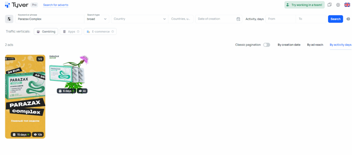Image resolution: width=352 pixels, height=155 pixels.
Task: Click the Tyver logo icon
Action: [7, 5]
